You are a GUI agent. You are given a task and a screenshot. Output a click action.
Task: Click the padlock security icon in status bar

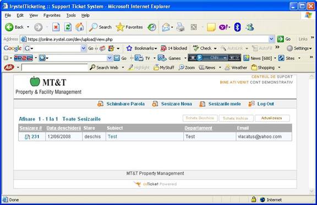[254, 200]
